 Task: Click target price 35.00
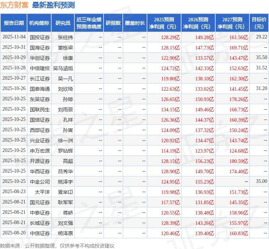tap(262, 181)
